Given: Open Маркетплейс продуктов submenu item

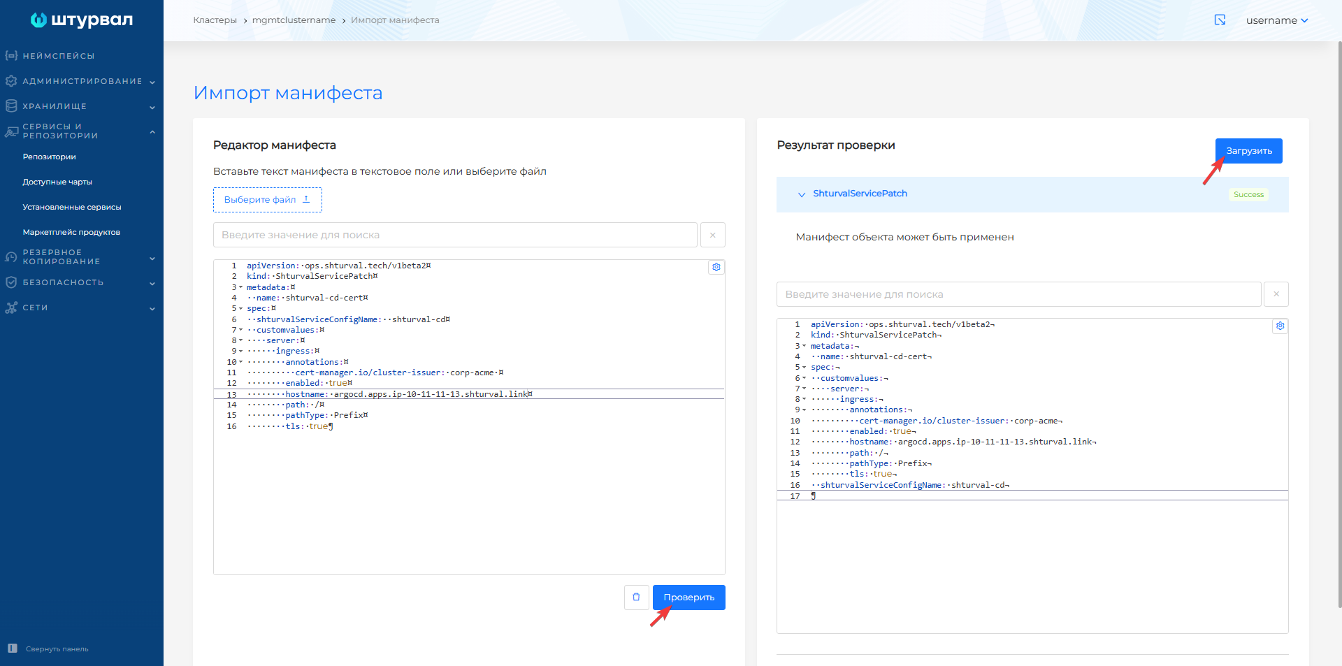Looking at the screenshot, I should click(71, 232).
